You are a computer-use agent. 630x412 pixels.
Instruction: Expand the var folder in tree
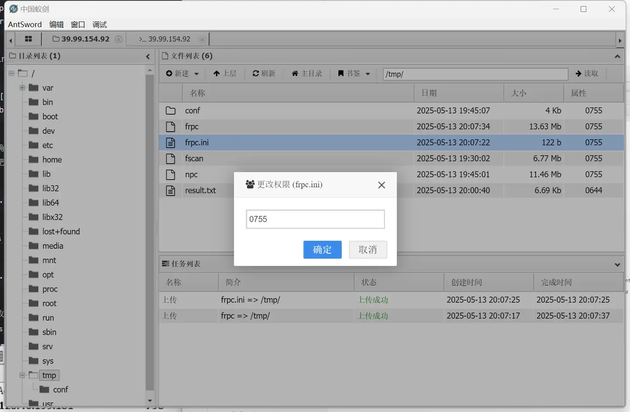[x=22, y=88]
